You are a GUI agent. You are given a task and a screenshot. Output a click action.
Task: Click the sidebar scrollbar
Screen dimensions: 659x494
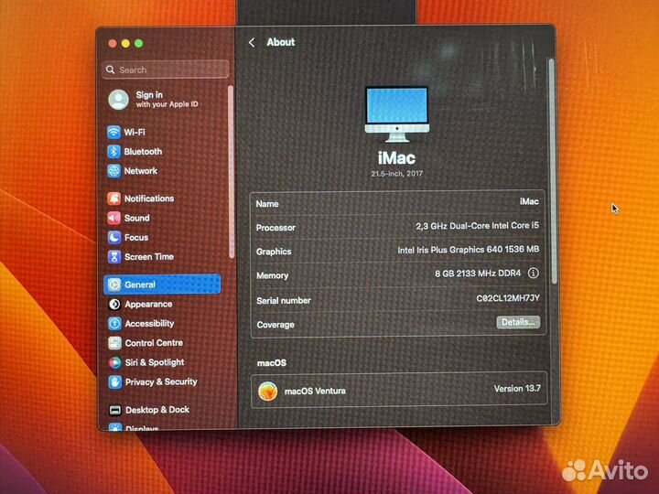231,172
